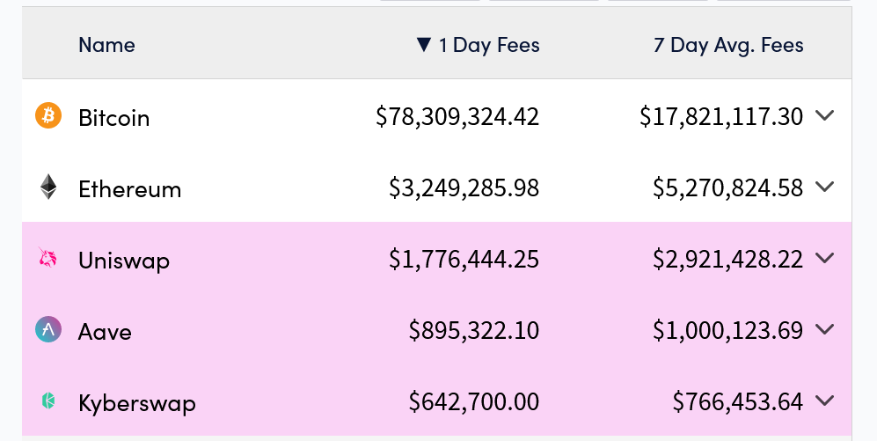The height and width of the screenshot is (441, 877).
Task: Click Kyberswap's 7 day average fees value
Action: coord(737,402)
